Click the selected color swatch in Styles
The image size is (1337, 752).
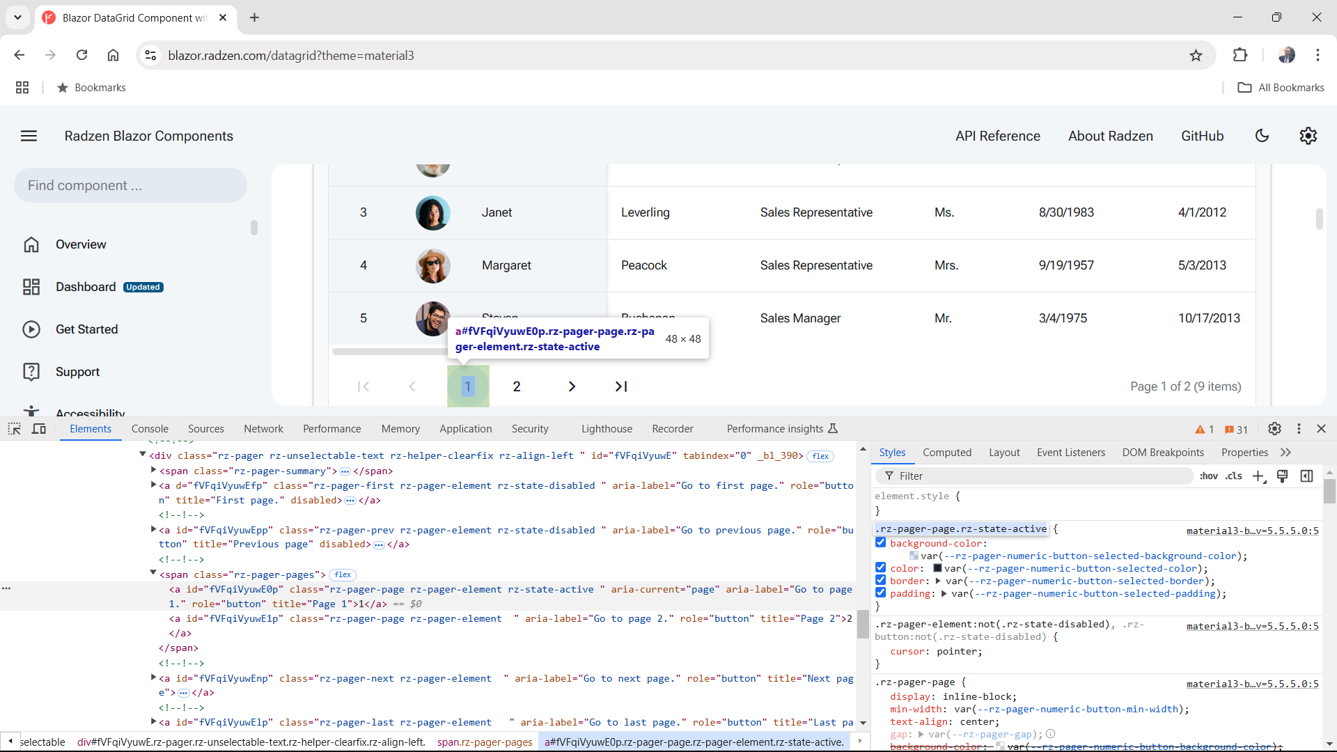pyautogui.click(x=937, y=568)
